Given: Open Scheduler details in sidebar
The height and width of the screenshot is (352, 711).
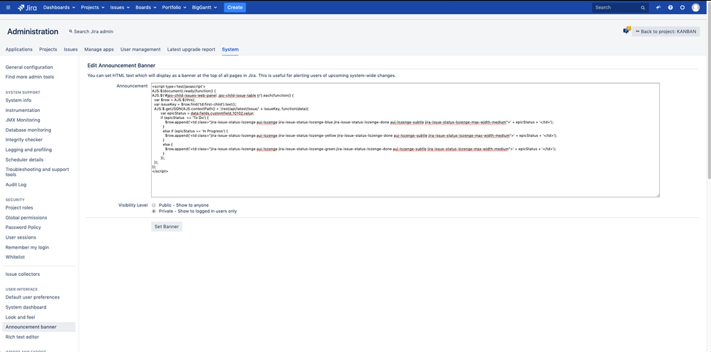Looking at the screenshot, I should click(x=24, y=160).
